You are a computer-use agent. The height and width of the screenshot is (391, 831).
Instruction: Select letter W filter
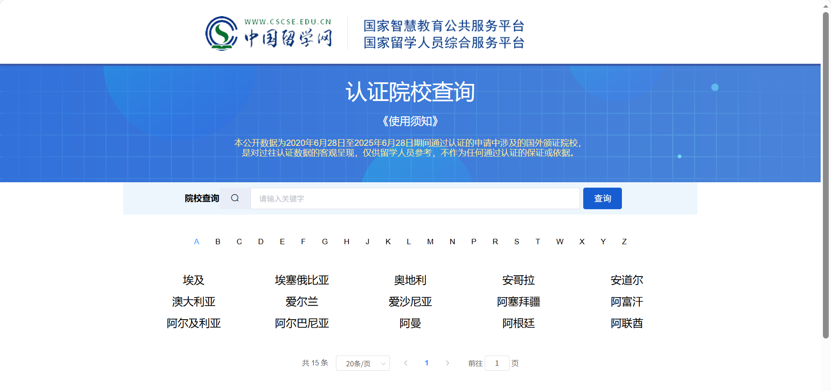[x=560, y=242]
